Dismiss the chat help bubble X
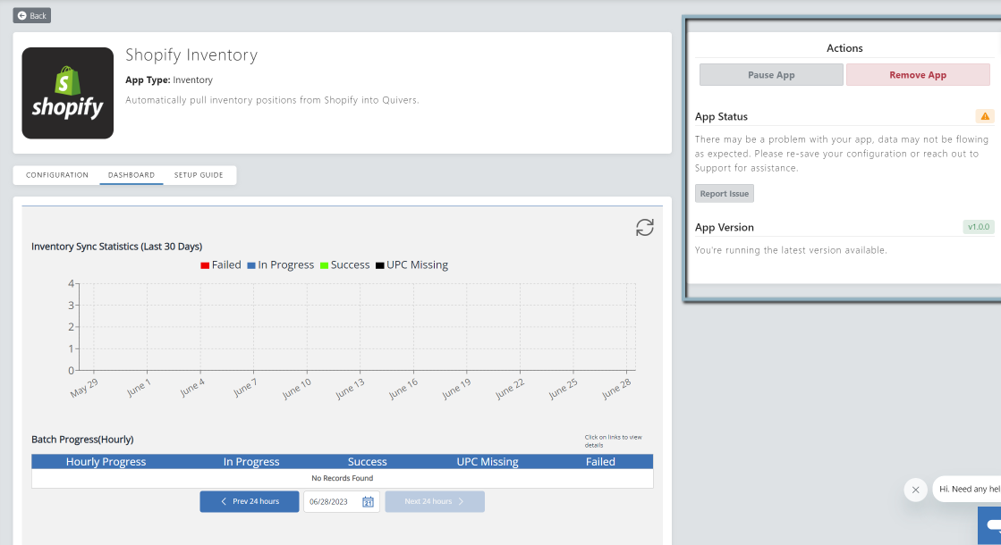 (x=915, y=490)
